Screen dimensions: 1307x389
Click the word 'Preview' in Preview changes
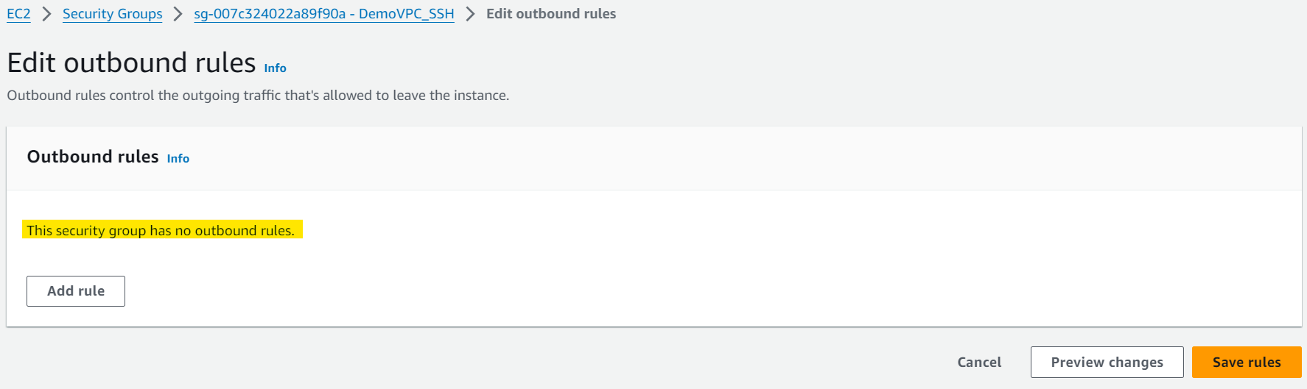coord(1077,362)
